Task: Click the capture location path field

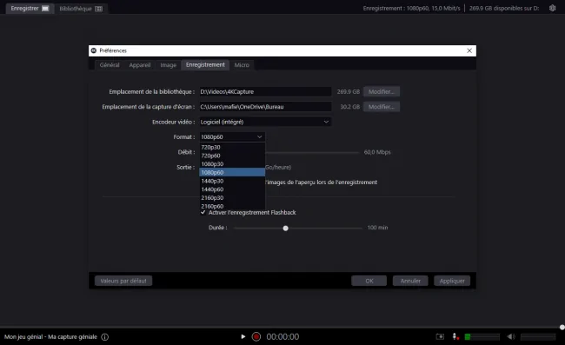Action: click(x=265, y=107)
